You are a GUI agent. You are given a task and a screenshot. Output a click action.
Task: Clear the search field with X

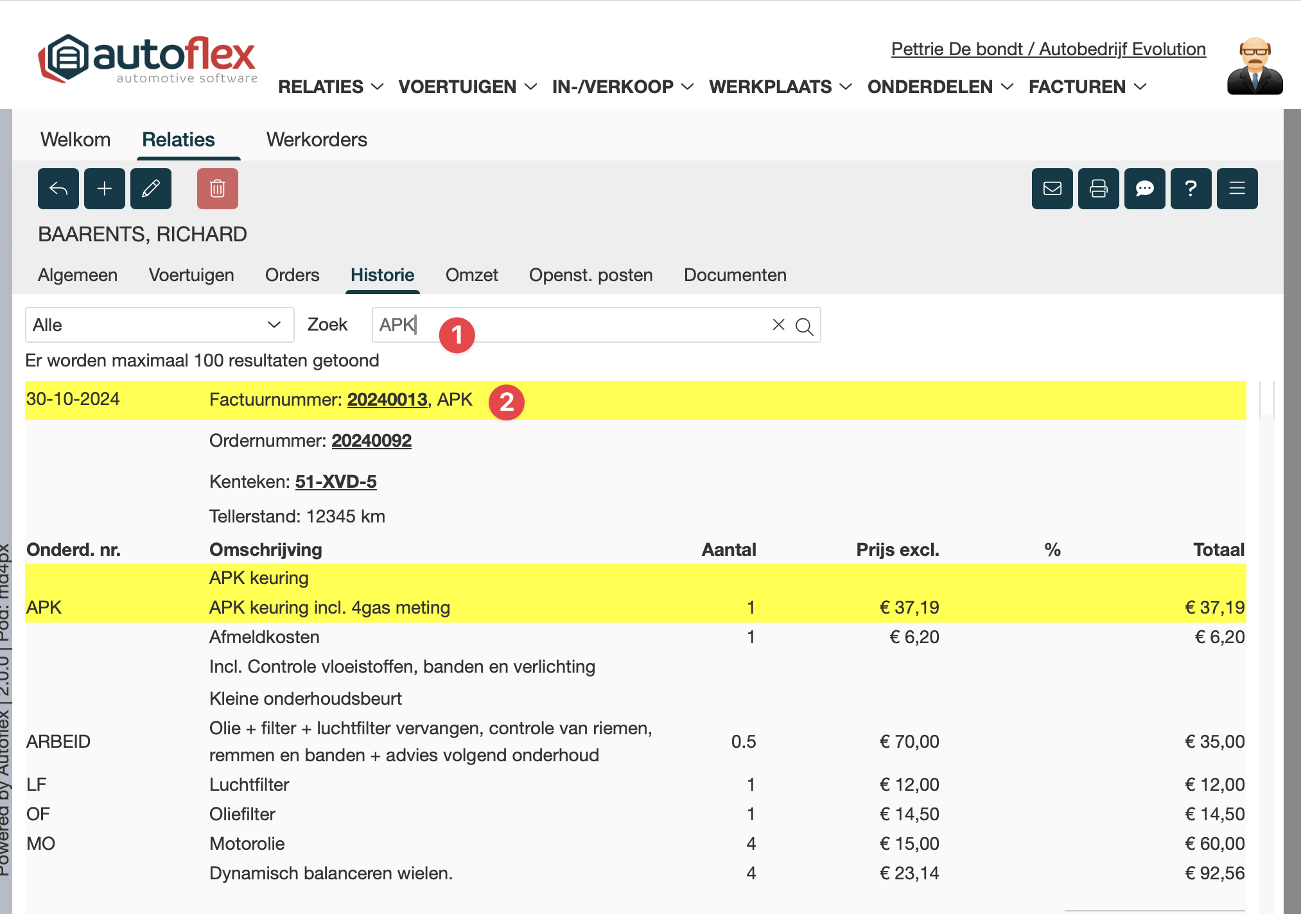coord(778,325)
